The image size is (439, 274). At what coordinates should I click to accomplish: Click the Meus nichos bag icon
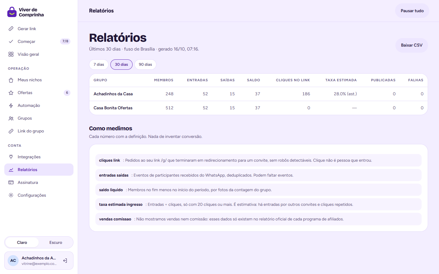[x=11, y=80]
